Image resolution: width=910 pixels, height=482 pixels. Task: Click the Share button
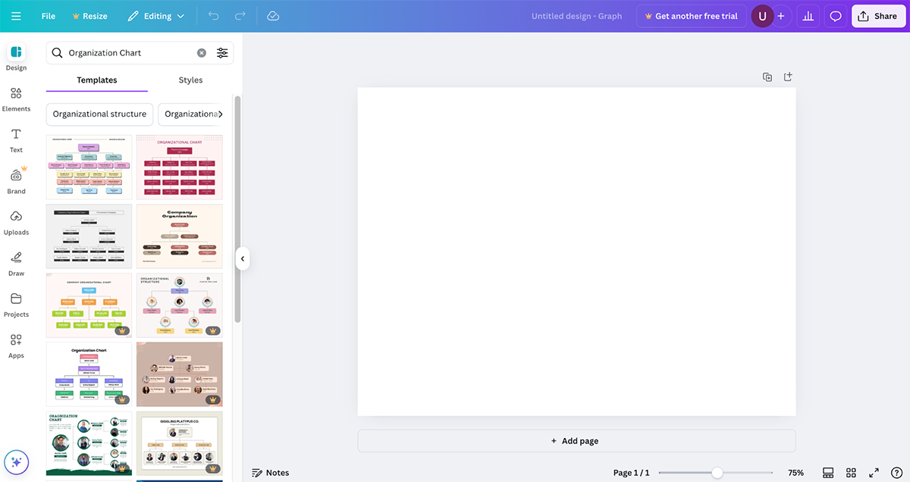(x=877, y=16)
